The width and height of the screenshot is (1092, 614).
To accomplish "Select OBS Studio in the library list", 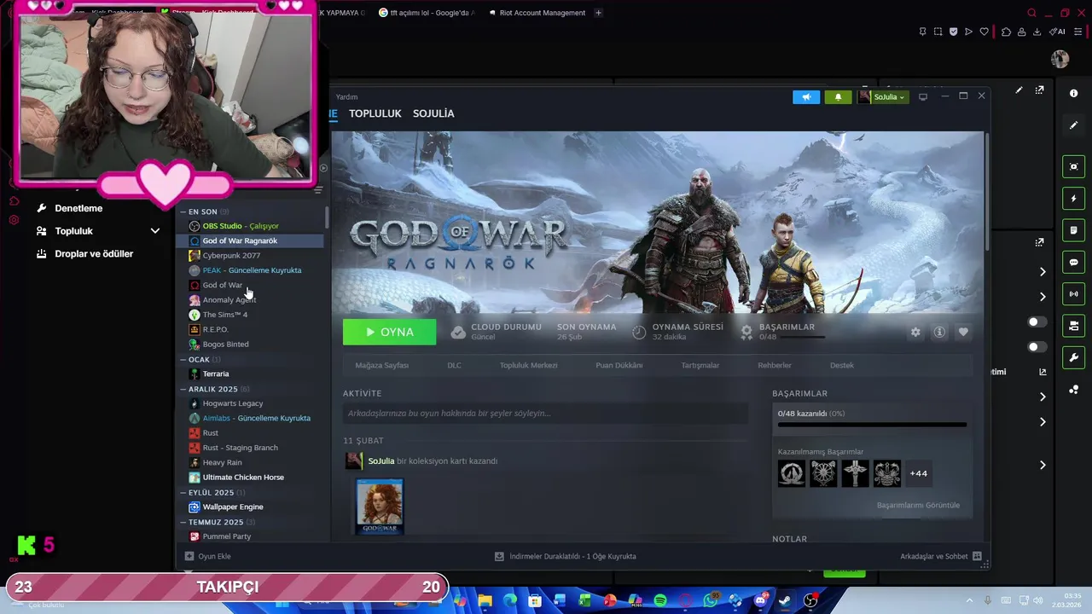I will click(x=251, y=226).
